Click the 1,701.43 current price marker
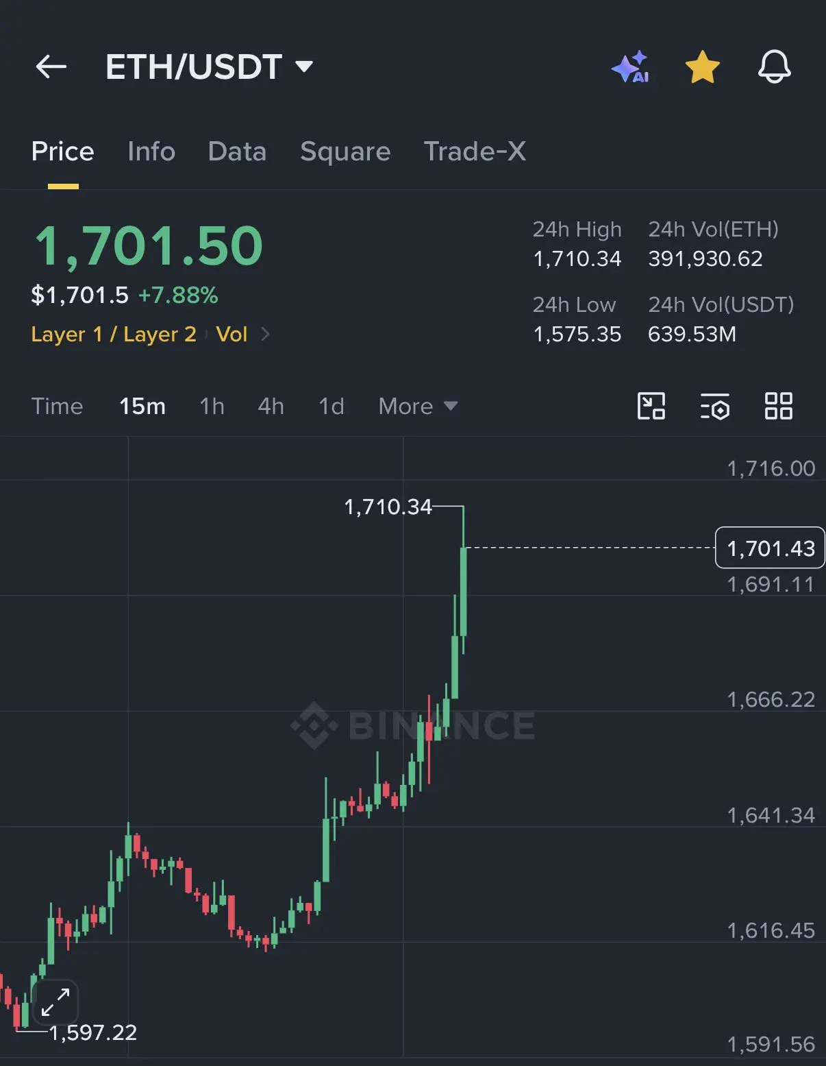 click(770, 548)
